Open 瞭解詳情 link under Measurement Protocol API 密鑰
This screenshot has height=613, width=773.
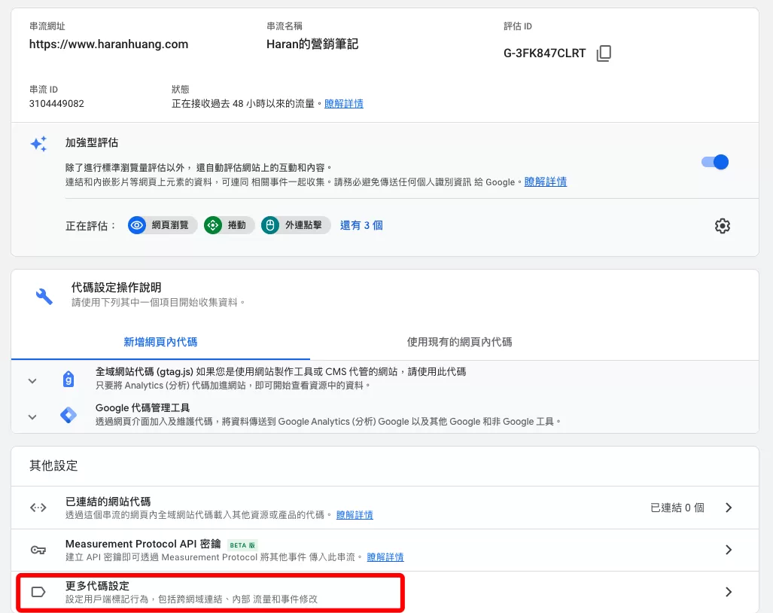(x=385, y=557)
